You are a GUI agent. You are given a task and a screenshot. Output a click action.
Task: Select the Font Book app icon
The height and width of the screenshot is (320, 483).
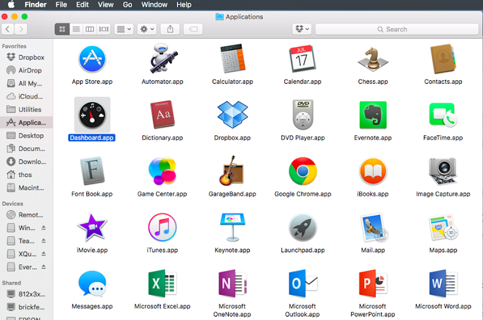(92, 171)
